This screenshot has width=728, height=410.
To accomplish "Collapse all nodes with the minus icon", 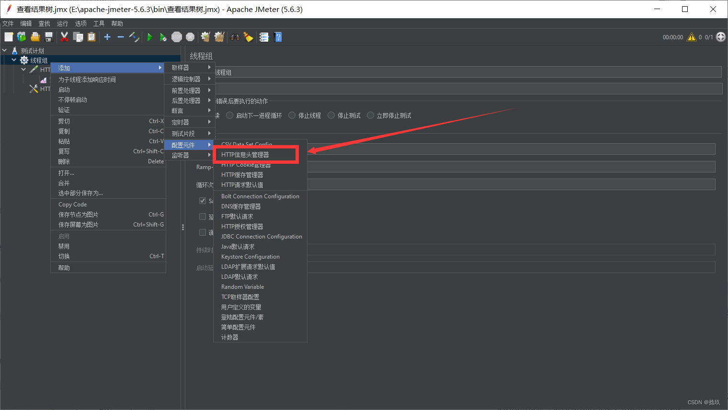I will pos(121,37).
